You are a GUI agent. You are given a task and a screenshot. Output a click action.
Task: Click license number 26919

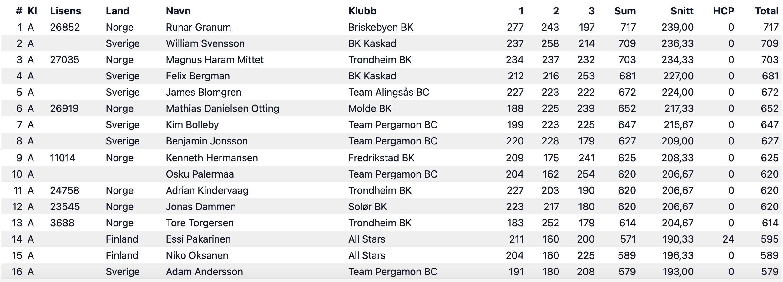pos(64,108)
